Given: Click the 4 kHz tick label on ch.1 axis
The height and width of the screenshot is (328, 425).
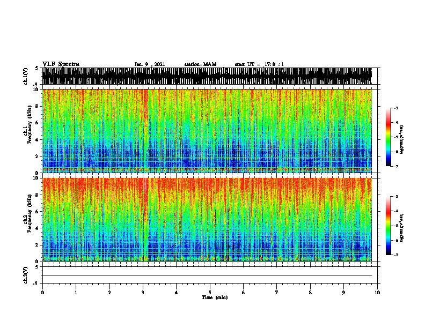Looking at the screenshot, I should 38,140.
